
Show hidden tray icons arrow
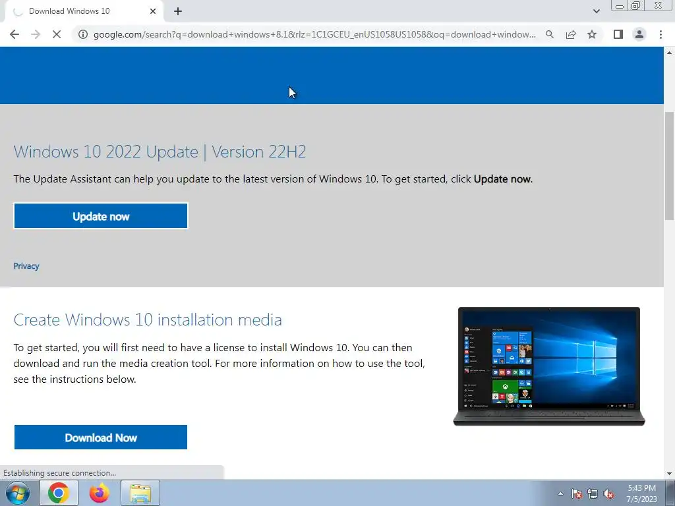(560, 493)
